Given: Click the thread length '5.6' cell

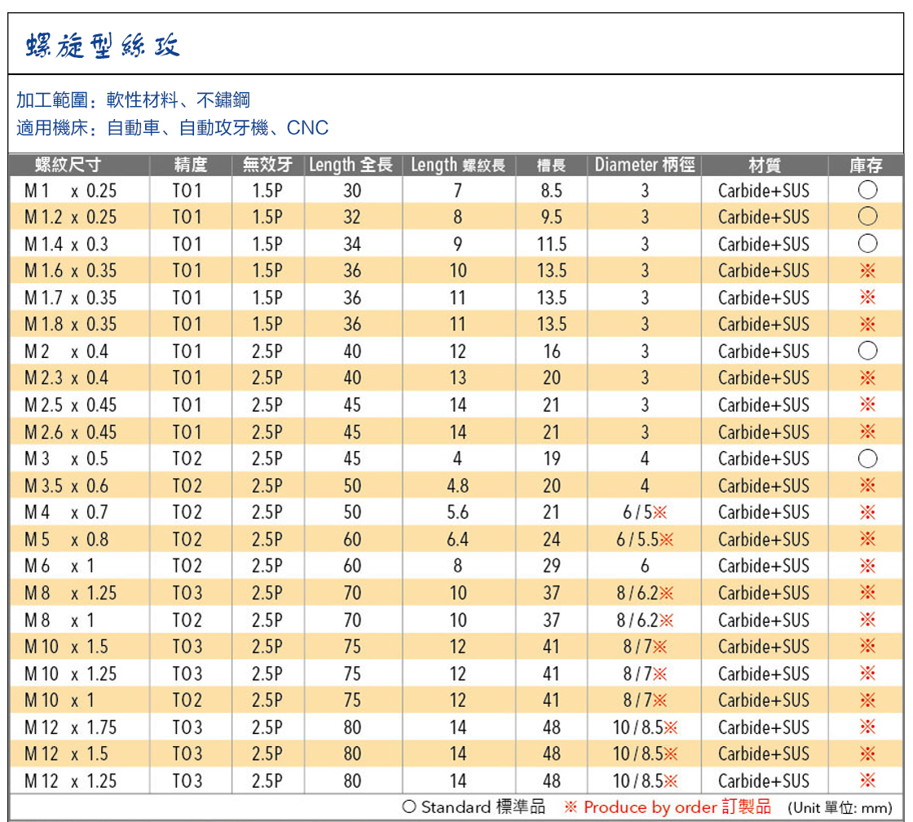Looking at the screenshot, I should (457, 513).
